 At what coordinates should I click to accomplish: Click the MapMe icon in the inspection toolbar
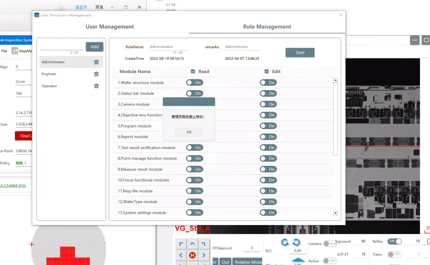coord(15,51)
